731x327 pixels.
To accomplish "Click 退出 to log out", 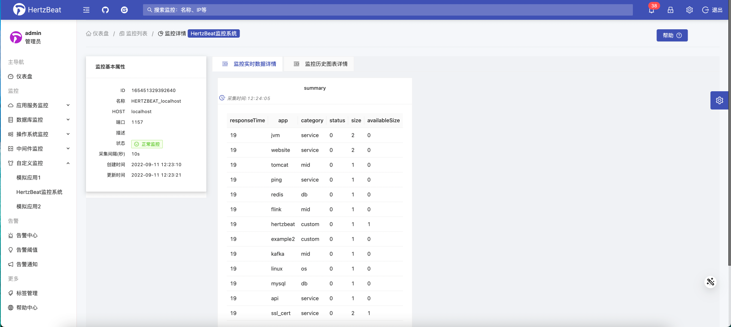I will tap(712, 10).
